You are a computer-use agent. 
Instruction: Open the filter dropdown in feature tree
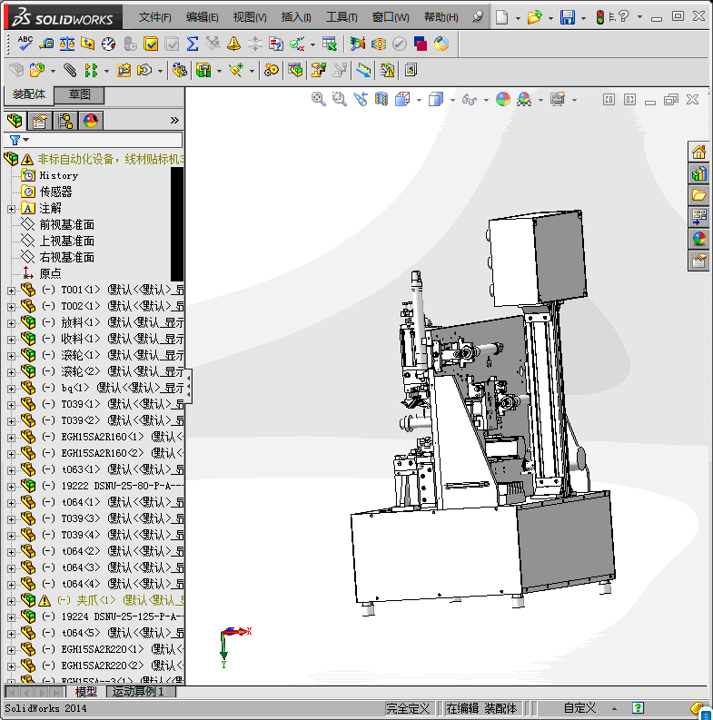click(x=19, y=140)
